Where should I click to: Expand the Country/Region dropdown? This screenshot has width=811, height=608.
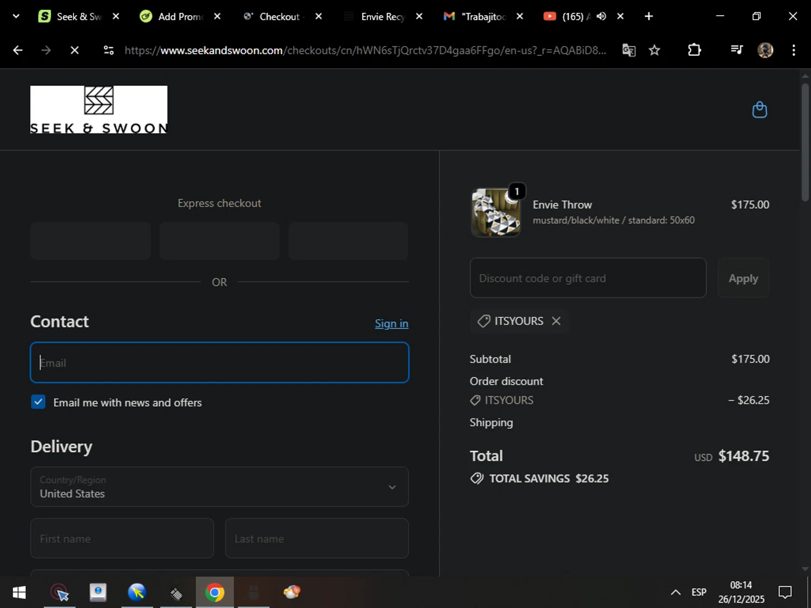pyautogui.click(x=220, y=487)
